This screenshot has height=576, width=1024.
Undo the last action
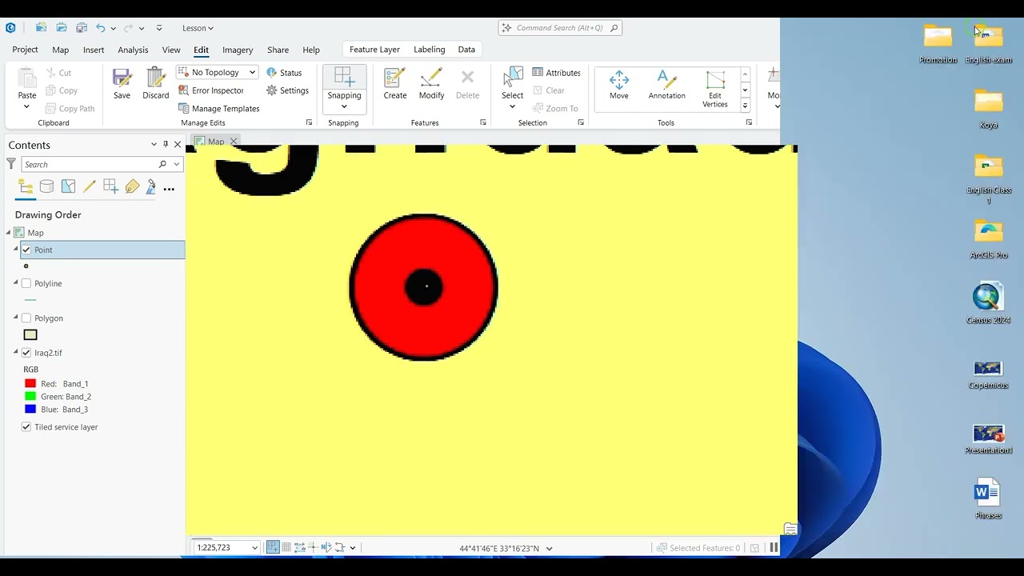[100, 28]
